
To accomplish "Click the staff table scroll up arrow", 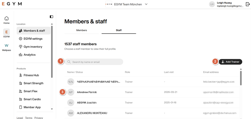I will (x=241, y=69).
